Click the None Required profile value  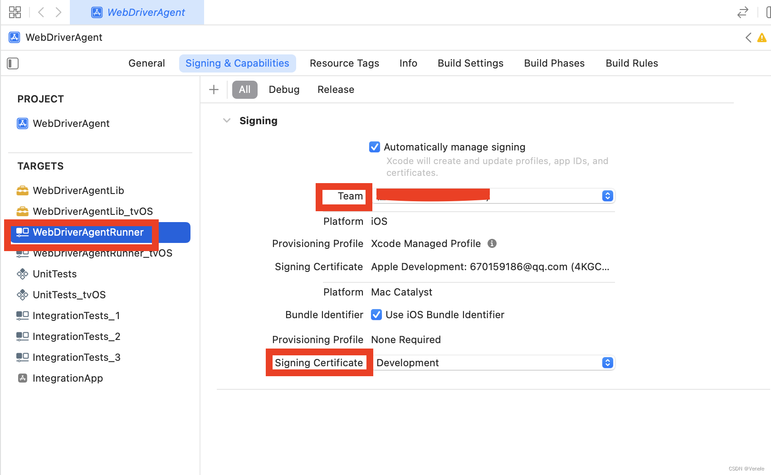[406, 339]
